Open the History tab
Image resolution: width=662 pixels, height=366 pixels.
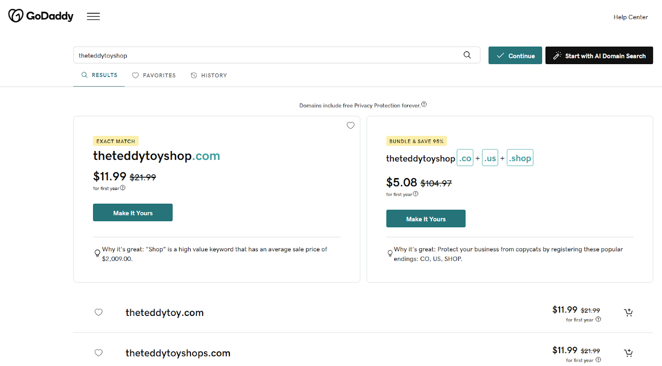209,75
